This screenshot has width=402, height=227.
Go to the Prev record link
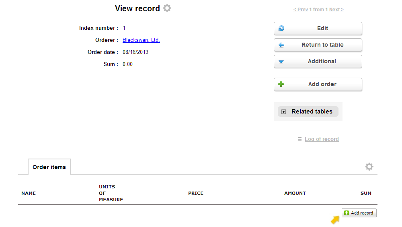[x=300, y=10]
